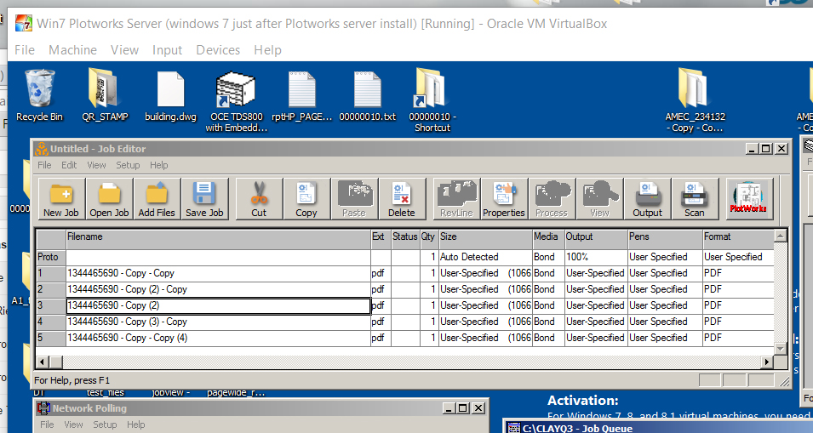Select the rptHP_PAGE text file icon

(301, 96)
